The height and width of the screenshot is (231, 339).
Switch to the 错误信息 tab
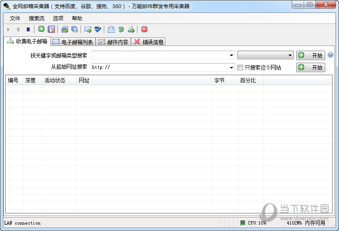coord(148,42)
